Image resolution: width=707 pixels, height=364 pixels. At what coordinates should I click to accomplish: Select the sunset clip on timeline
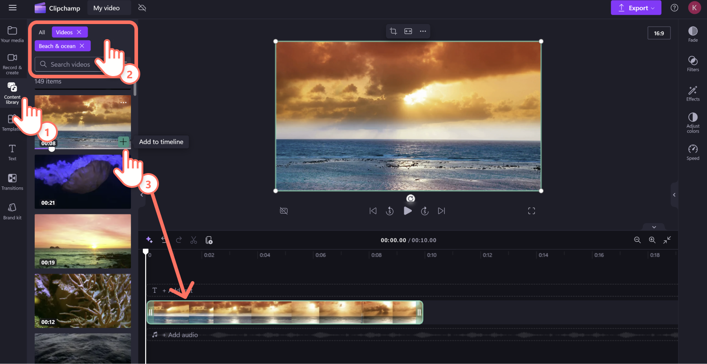point(285,312)
